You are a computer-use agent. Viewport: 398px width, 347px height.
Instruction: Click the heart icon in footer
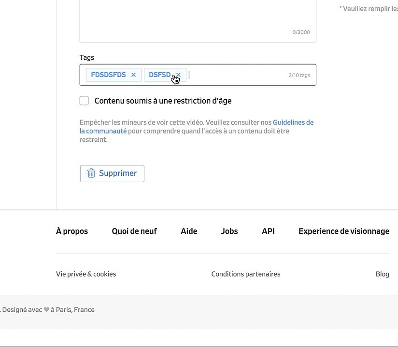click(46, 309)
